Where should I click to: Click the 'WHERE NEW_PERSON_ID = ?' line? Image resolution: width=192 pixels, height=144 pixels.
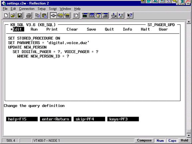[43, 56]
